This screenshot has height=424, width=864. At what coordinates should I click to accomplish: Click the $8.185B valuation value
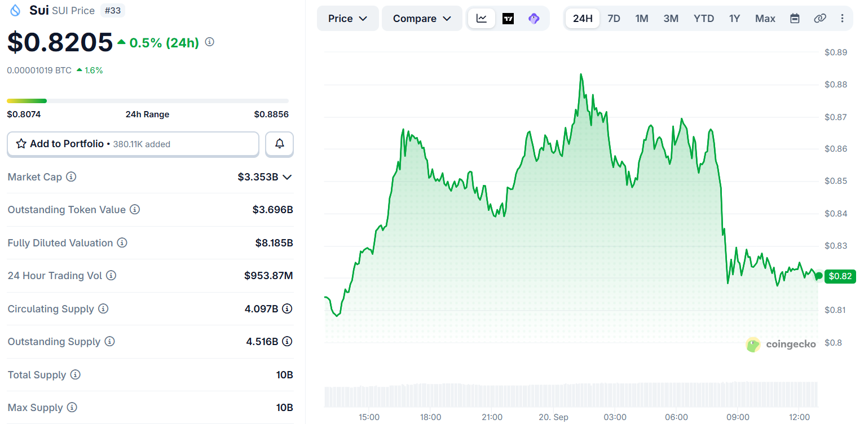(x=274, y=242)
